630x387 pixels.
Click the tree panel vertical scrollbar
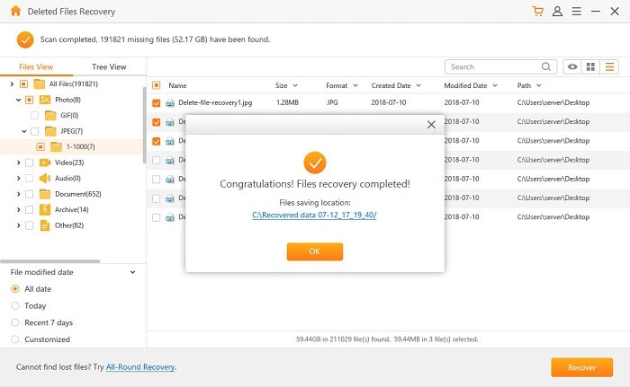(x=144, y=125)
